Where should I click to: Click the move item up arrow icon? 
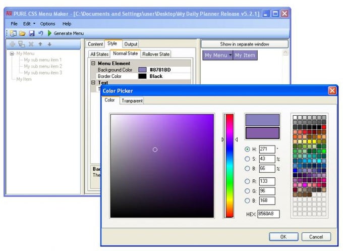click(40, 44)
